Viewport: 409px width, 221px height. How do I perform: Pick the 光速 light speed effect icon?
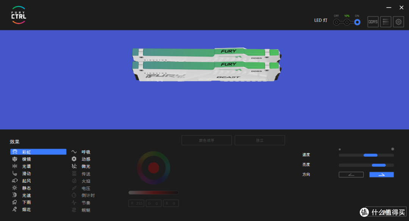pos(15,195)
